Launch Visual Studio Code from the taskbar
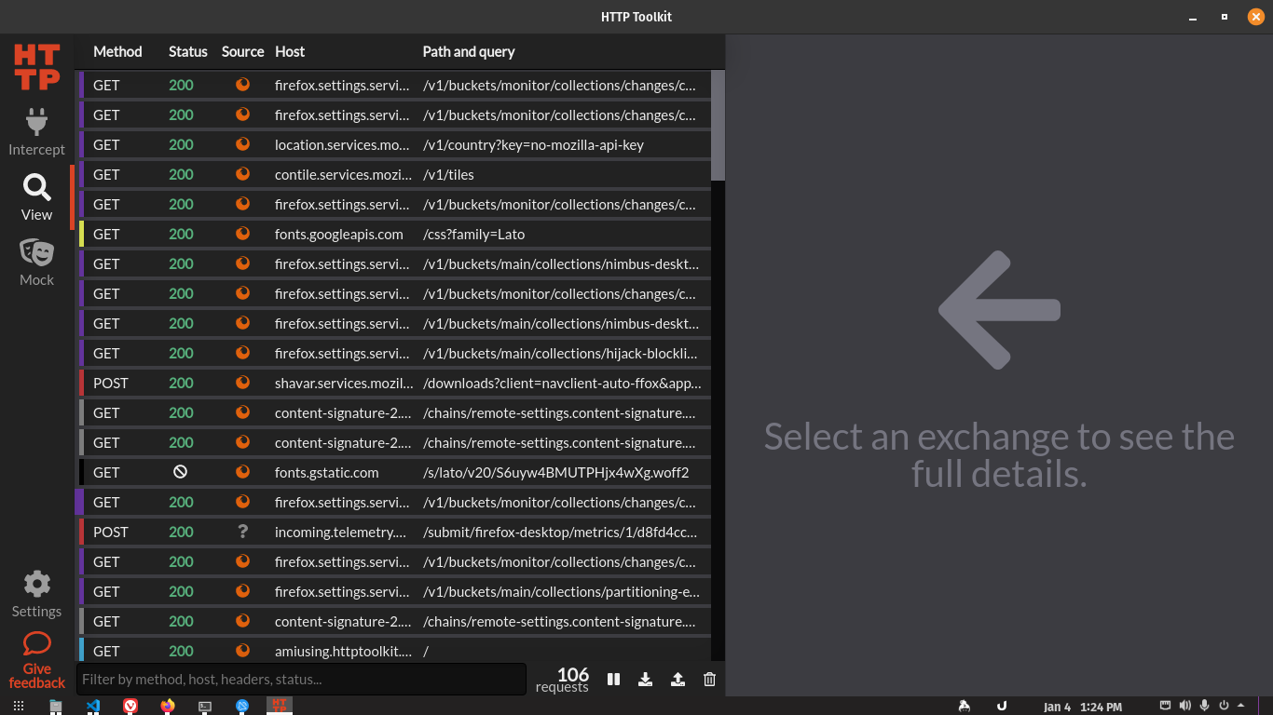Viewport: 1273px width, 715px height. (93, 706)
